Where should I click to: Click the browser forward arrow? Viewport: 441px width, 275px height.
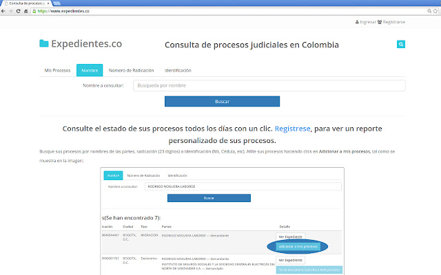11,11
